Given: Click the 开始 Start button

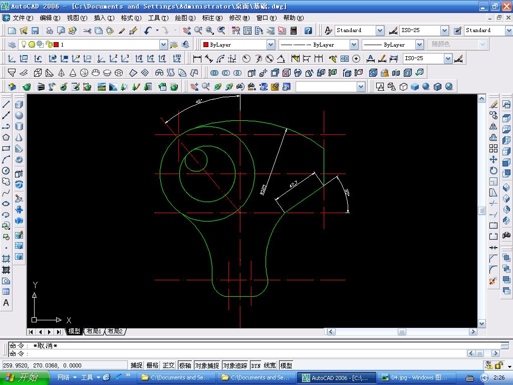Looking at the screenshot, I should click(x=25, y=377).
